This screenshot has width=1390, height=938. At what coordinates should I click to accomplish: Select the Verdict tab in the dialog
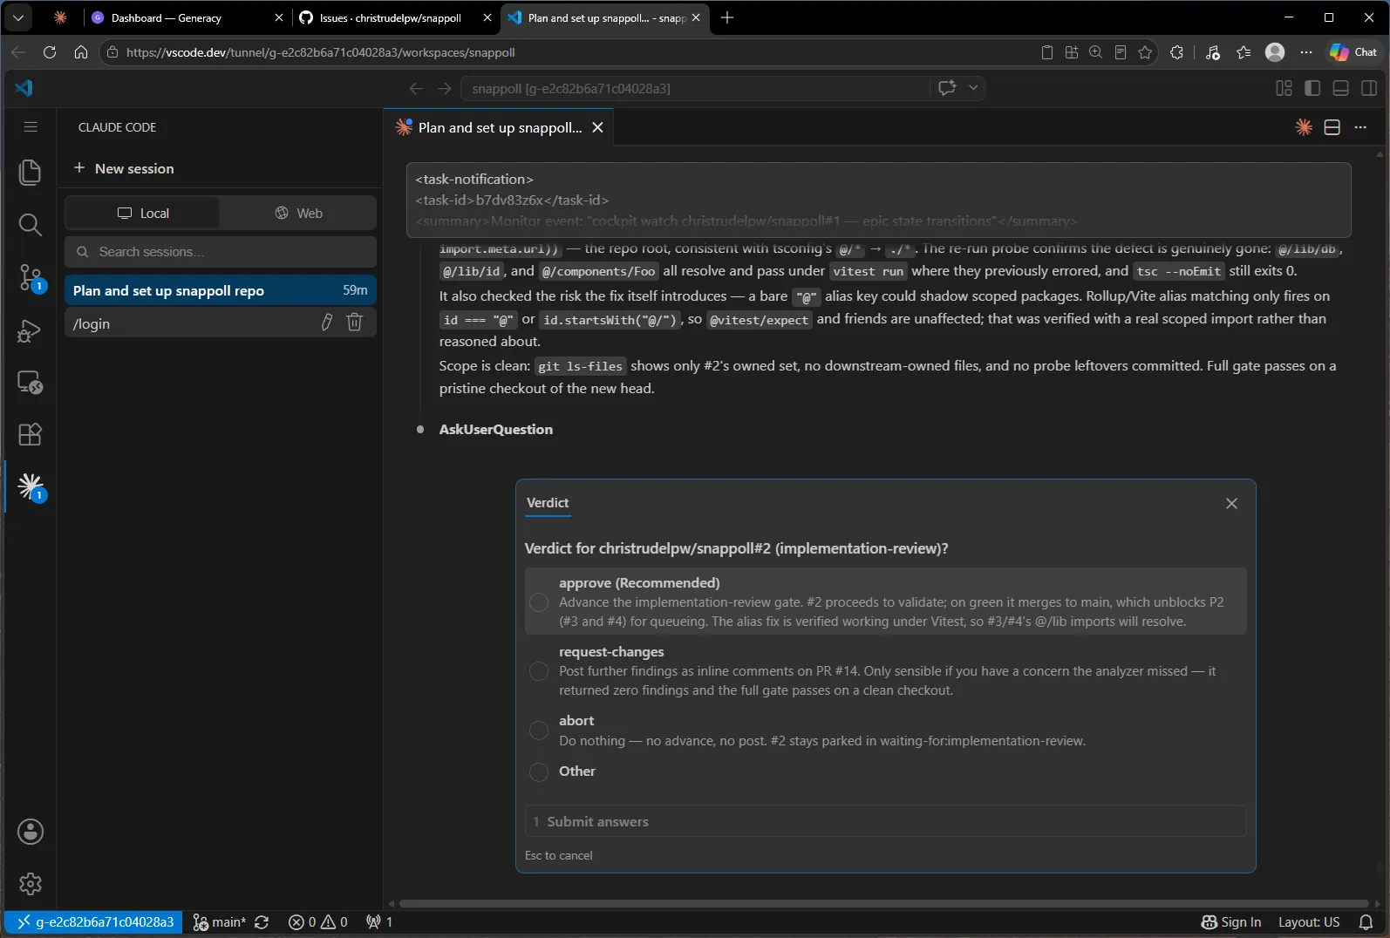(x=548, y=503)
